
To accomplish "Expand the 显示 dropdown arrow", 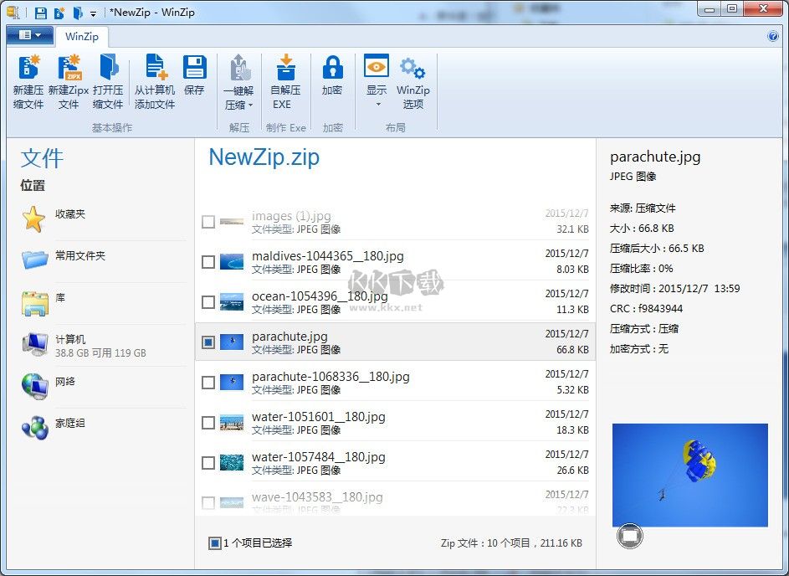I will point(378,105).
